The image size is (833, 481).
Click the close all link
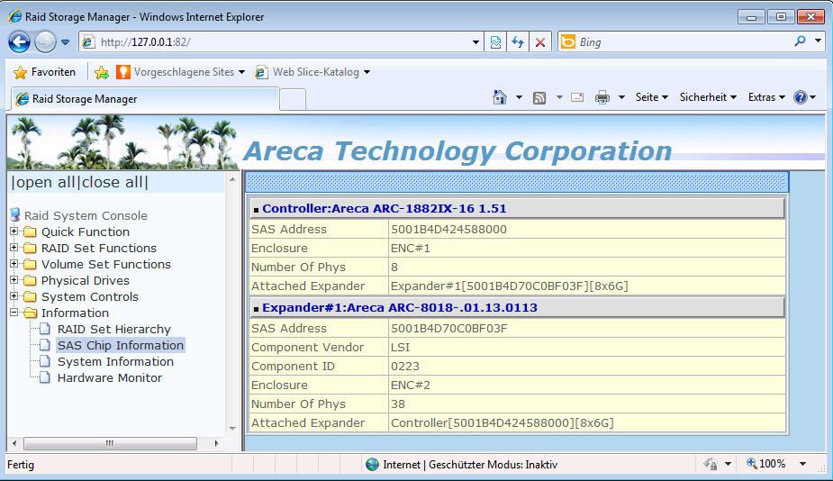112,182
